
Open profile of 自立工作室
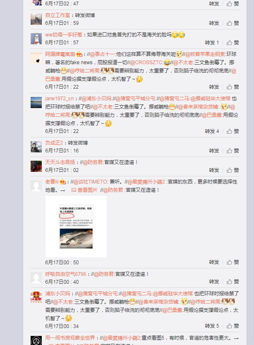tap(58, 15)
